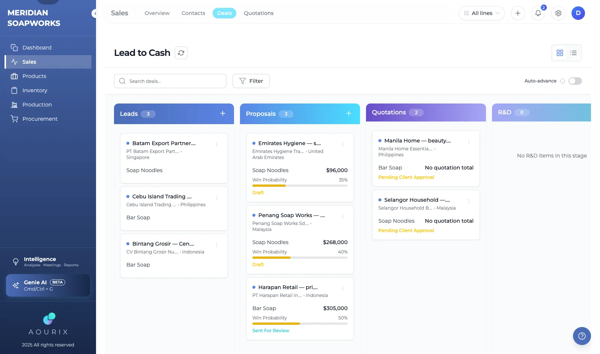The width and height of the screenshot is (600, 354).
Task: Open the settings gear icon
Action: pos(558,13)
